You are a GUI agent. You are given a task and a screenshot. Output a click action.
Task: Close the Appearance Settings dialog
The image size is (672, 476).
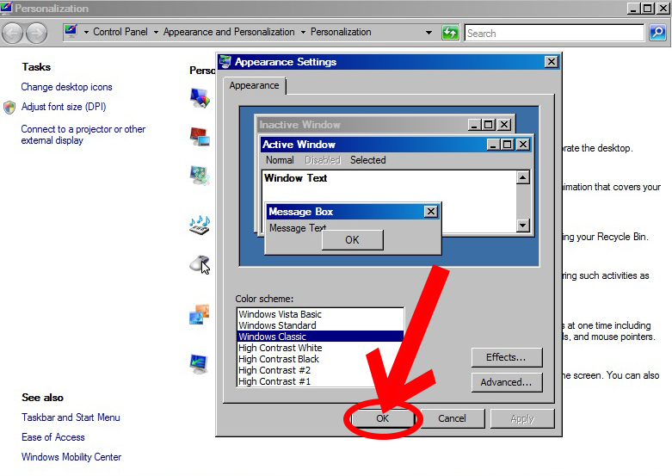coord(552,62)
